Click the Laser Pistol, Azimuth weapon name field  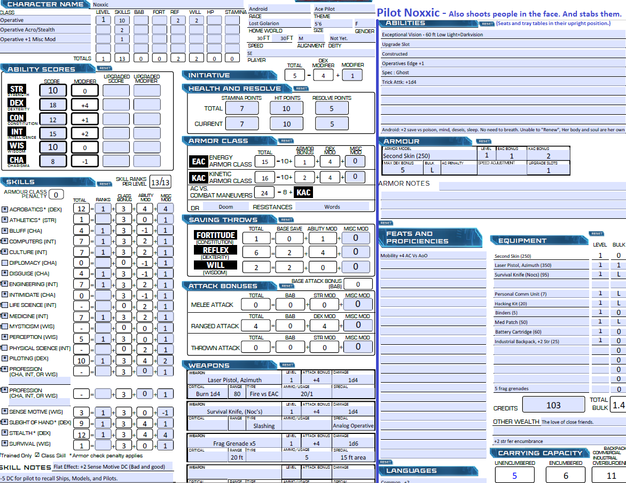coord(235,380)
